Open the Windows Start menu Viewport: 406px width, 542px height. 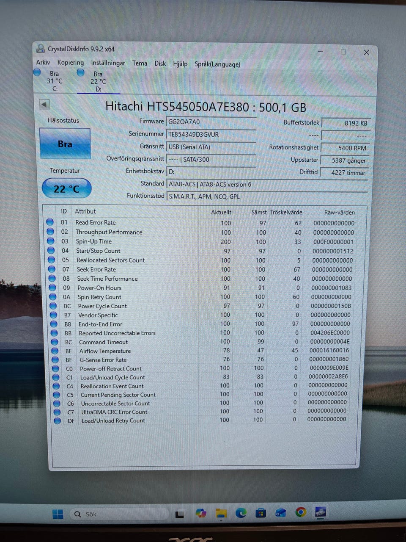(58, 514)
